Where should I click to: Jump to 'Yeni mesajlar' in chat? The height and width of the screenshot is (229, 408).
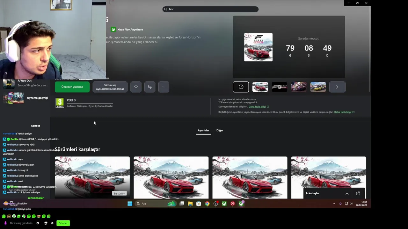coord(35,198)
